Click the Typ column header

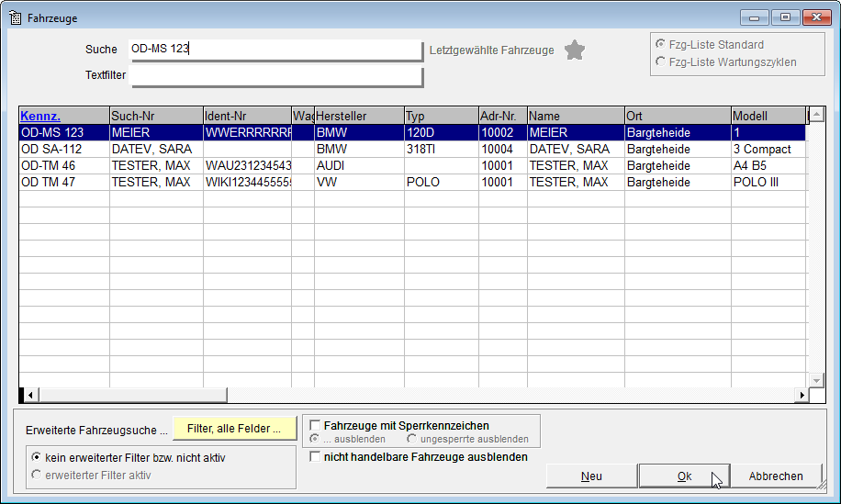coord(441,116)
